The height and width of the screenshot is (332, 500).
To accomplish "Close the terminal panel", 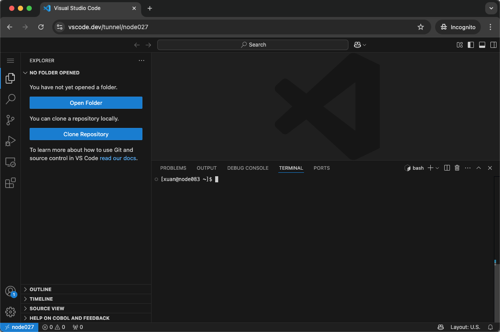I will pos(490,168).
